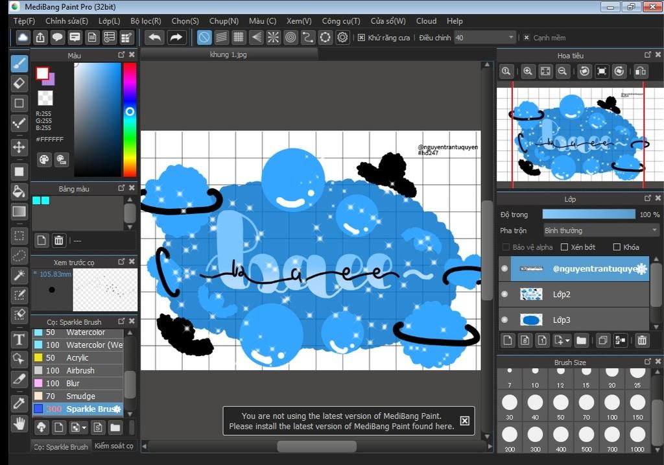Click the cloud save icon

(x=23, y=38)
